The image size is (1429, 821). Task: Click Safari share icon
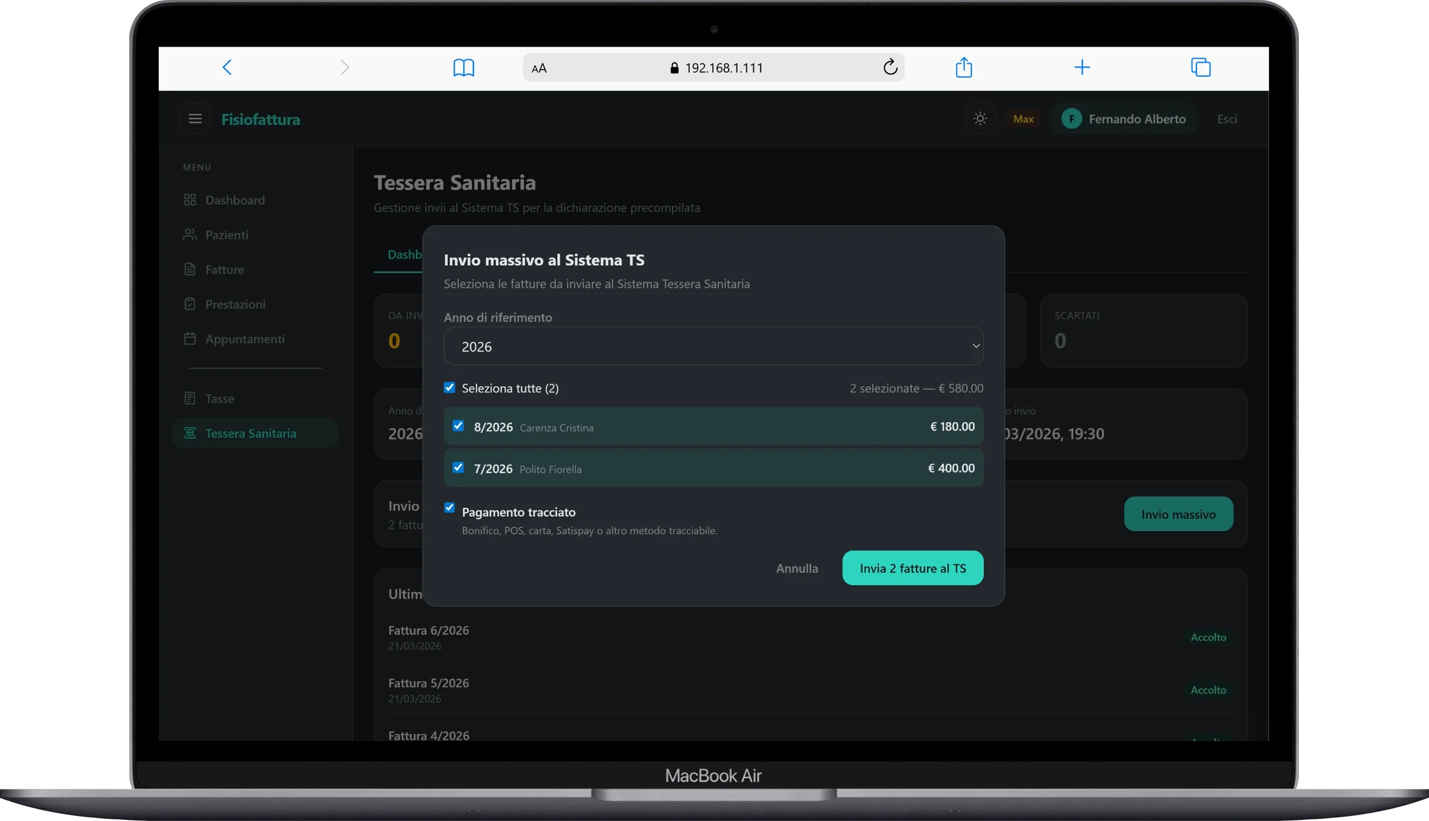[x=964, y=68]
